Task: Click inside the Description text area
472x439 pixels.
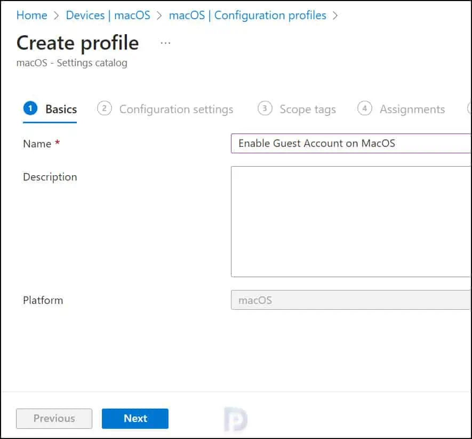Action: pyautogui.click(x=351, y=221)
